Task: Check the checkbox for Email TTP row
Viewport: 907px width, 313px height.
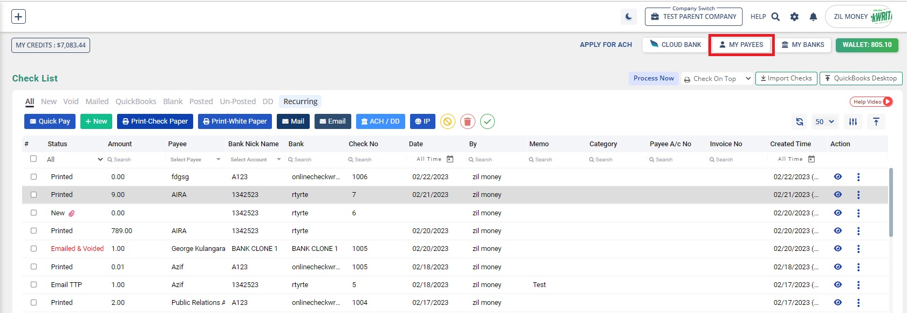Action: (33, 284)
